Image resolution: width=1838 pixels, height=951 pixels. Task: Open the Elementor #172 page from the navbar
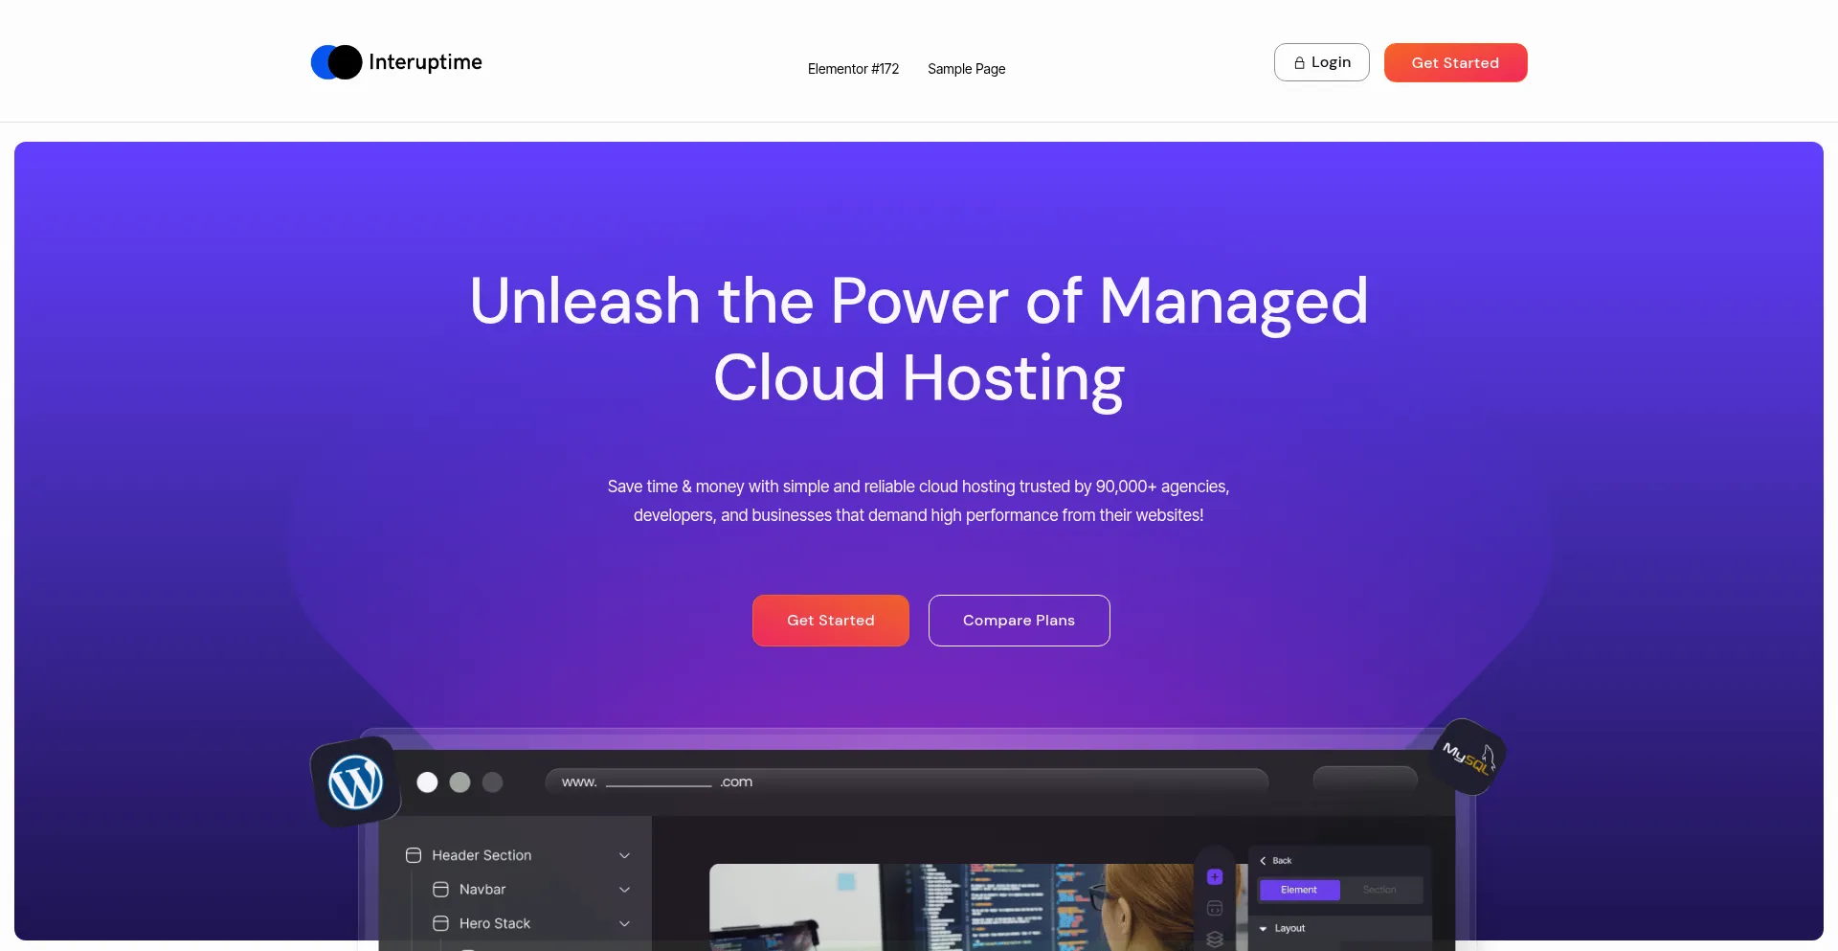pyautogui.click(x=852, y=69)
